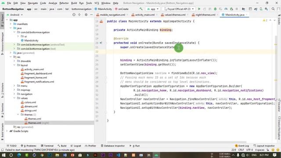Screen dimensions: 281x158
Task: Expand the drawable folder
Action: click(14, 61)
